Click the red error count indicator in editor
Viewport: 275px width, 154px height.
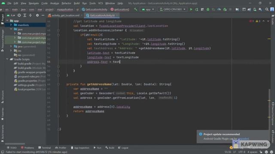[x=251, y=21]
